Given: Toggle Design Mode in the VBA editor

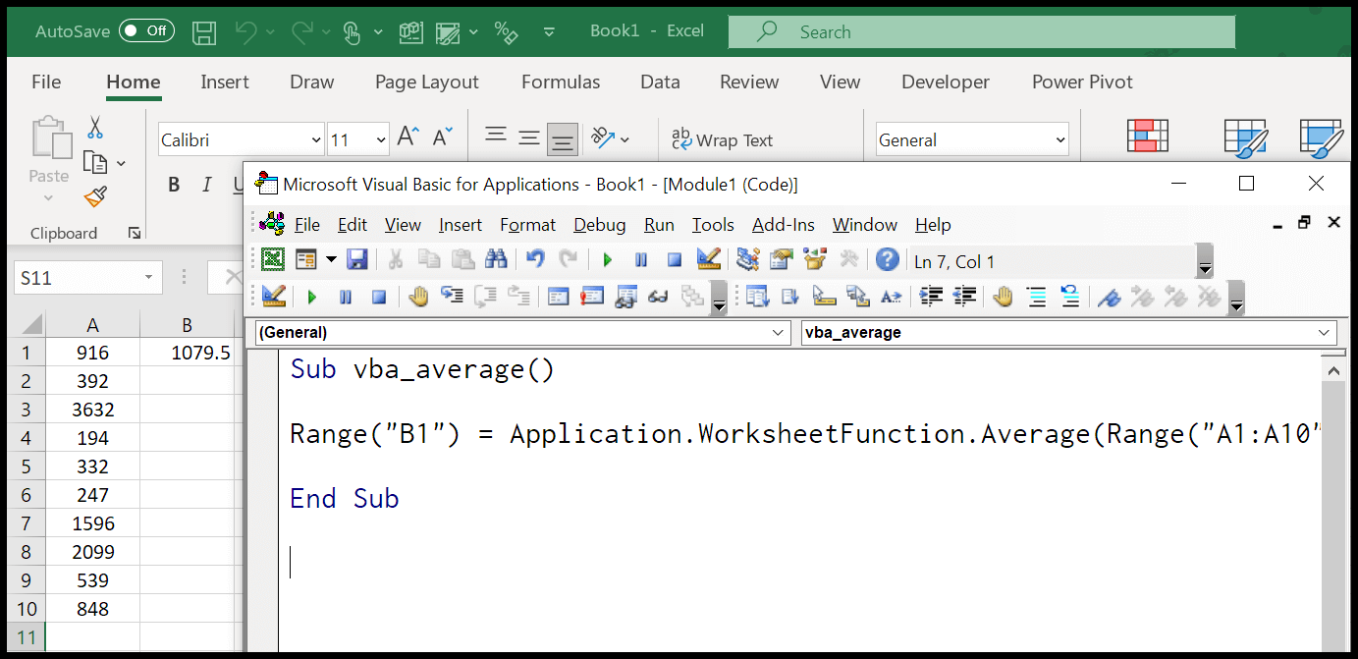Looking at the screenshot, I should (x=709, y=259).
